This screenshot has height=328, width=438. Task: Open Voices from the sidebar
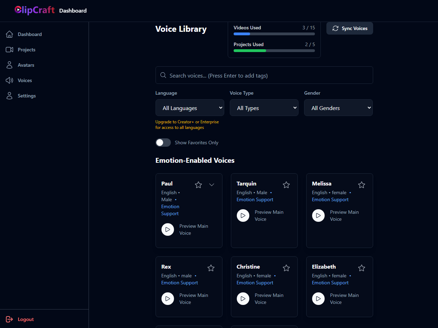click(x=44, y=80)
